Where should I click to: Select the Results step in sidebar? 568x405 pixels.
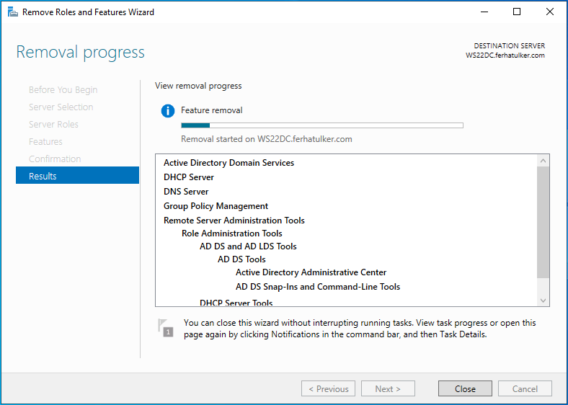pos(78,176)
